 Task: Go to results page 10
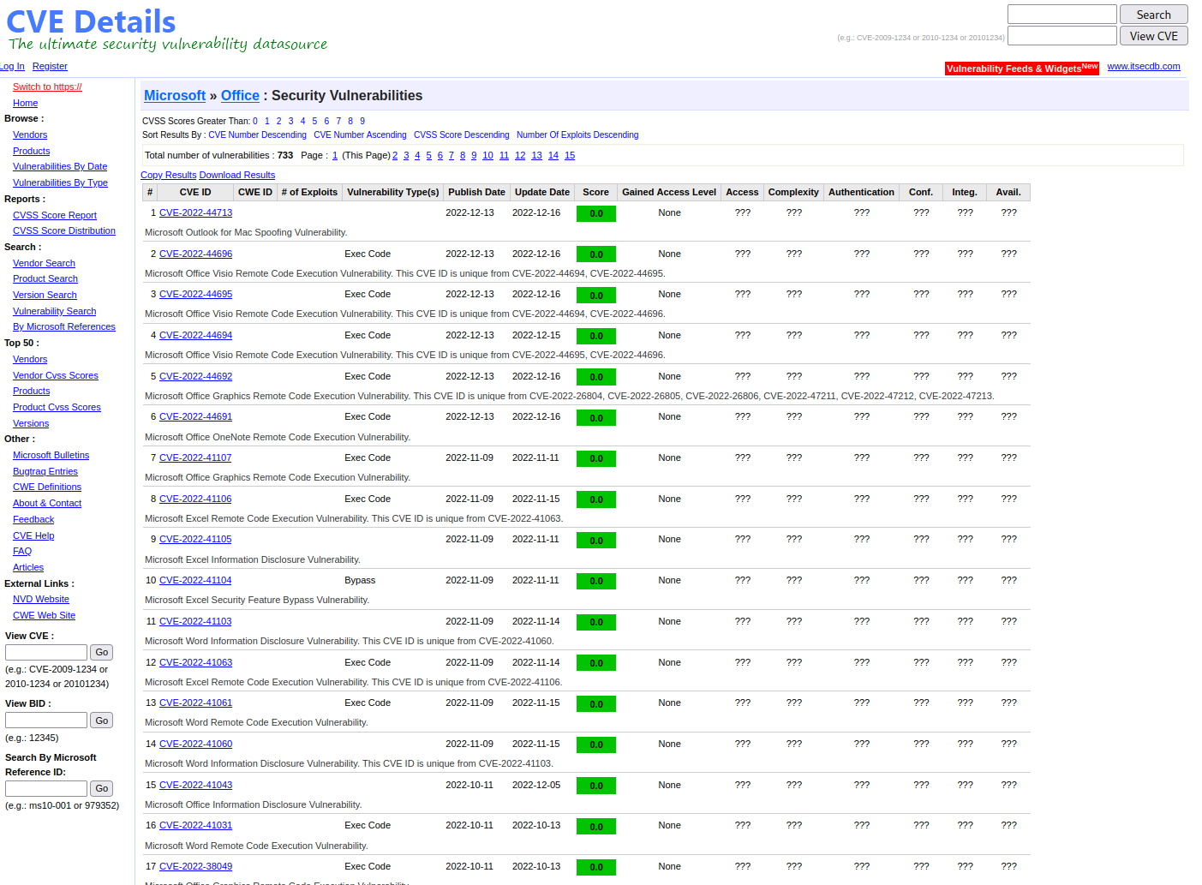tap(487, 155)
